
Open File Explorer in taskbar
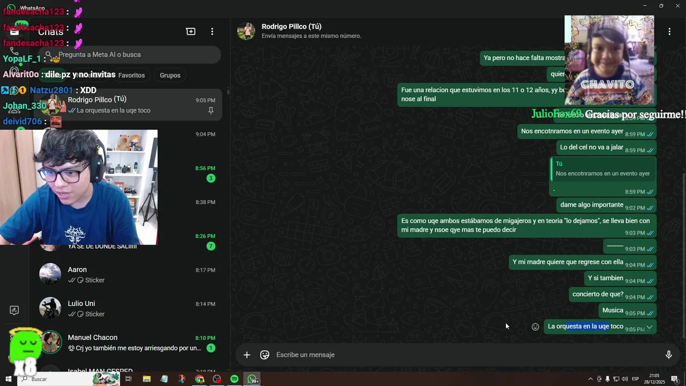click(x=146, y=379)
